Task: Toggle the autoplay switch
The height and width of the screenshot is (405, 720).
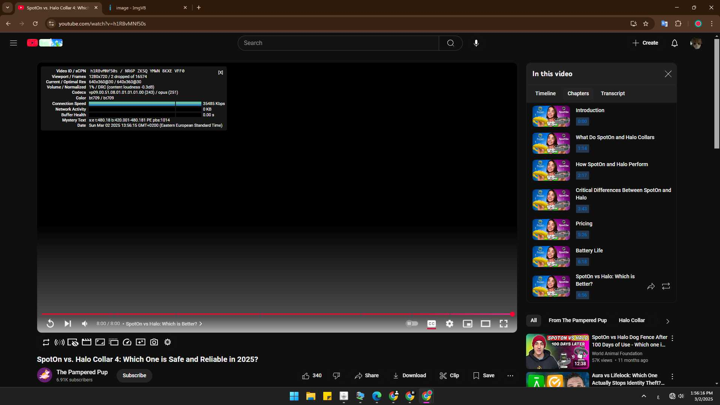Action: (x=412, y=324)
